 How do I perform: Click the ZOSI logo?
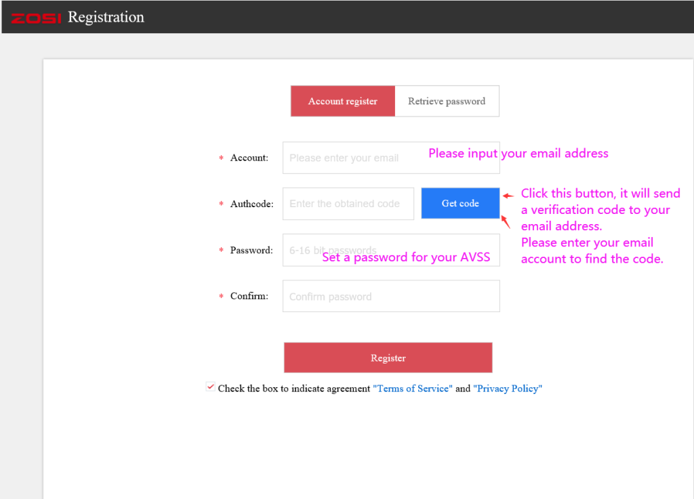pos(35,16)
